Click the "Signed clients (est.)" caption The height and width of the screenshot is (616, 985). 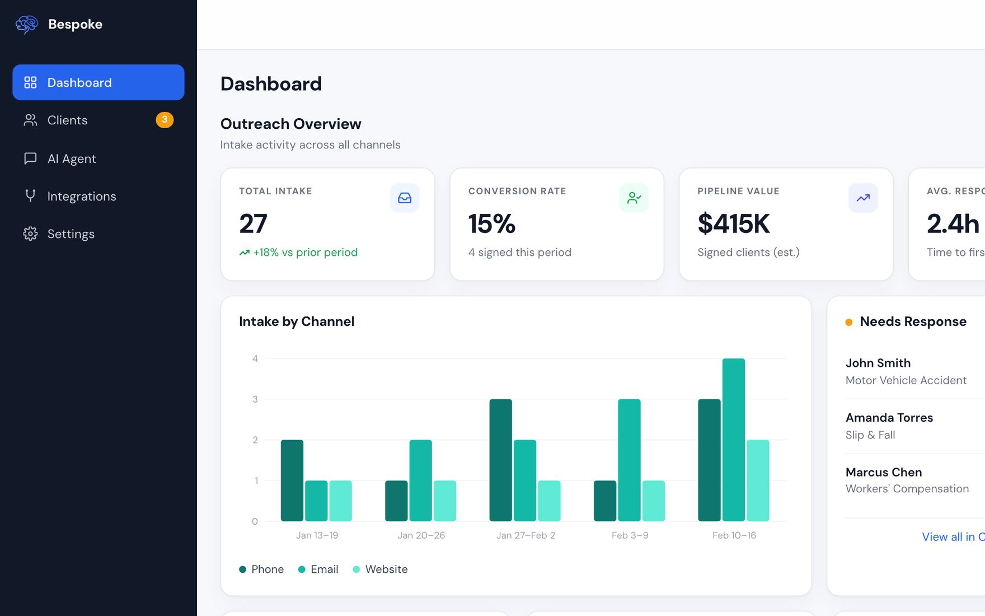pos(748,253)
